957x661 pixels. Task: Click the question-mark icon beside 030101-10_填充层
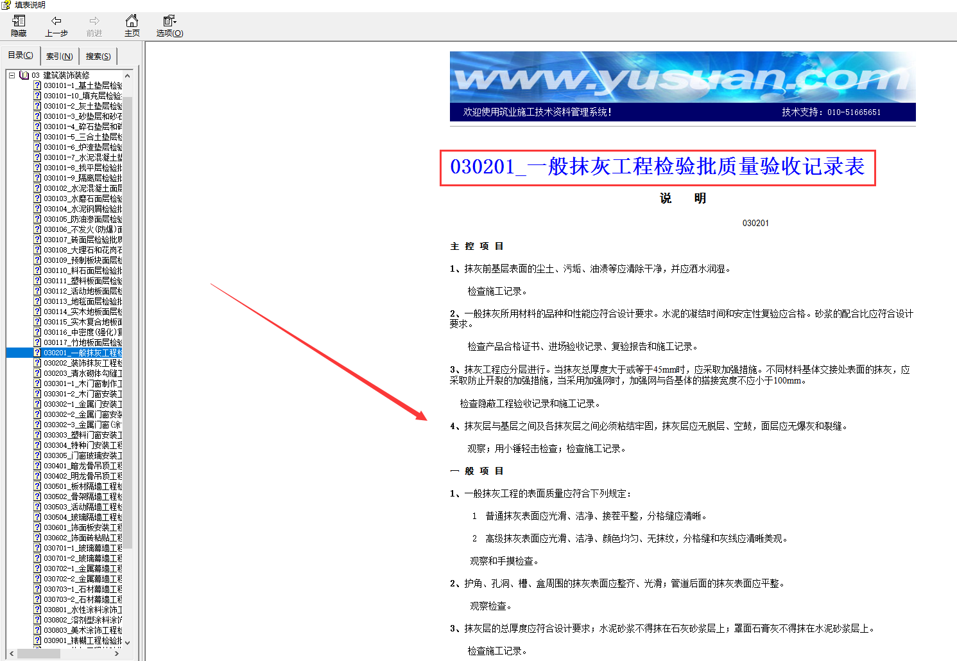tap(37, 96)
